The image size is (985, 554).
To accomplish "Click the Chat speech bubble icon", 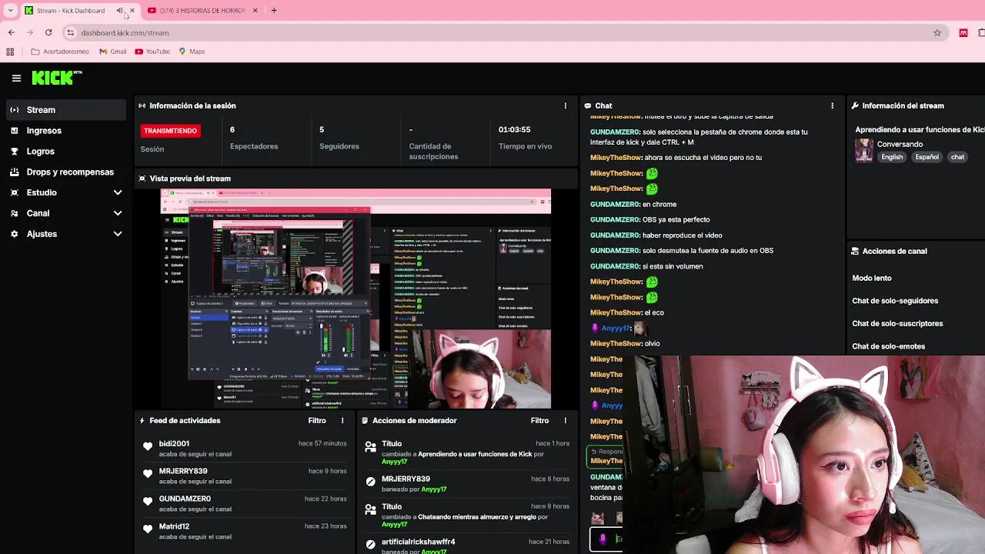I will [x=588, y=105].
